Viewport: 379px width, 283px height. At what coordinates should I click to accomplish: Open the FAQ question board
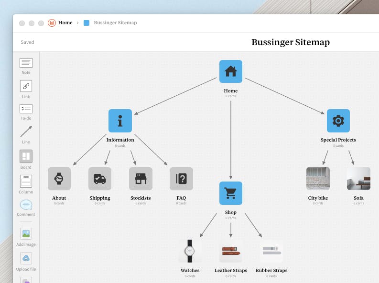coord(181,179)
